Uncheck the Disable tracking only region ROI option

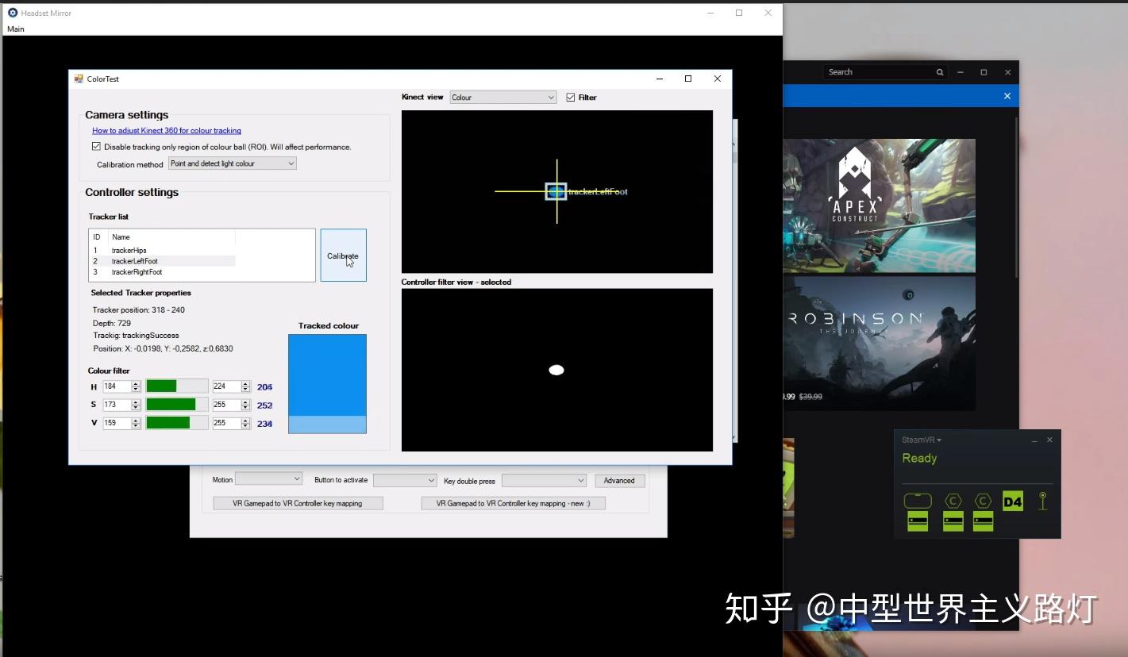(x=96, y=146)
